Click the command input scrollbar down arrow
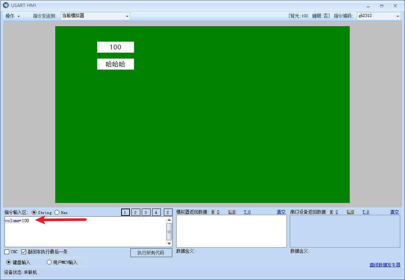Screen dimensions: 405x280 tap(169, 244)
